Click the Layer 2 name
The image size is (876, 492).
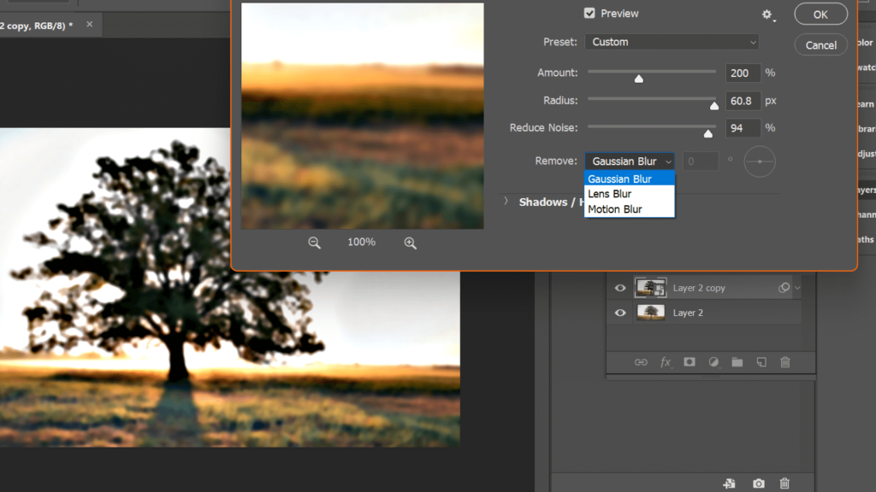[688, 313]
